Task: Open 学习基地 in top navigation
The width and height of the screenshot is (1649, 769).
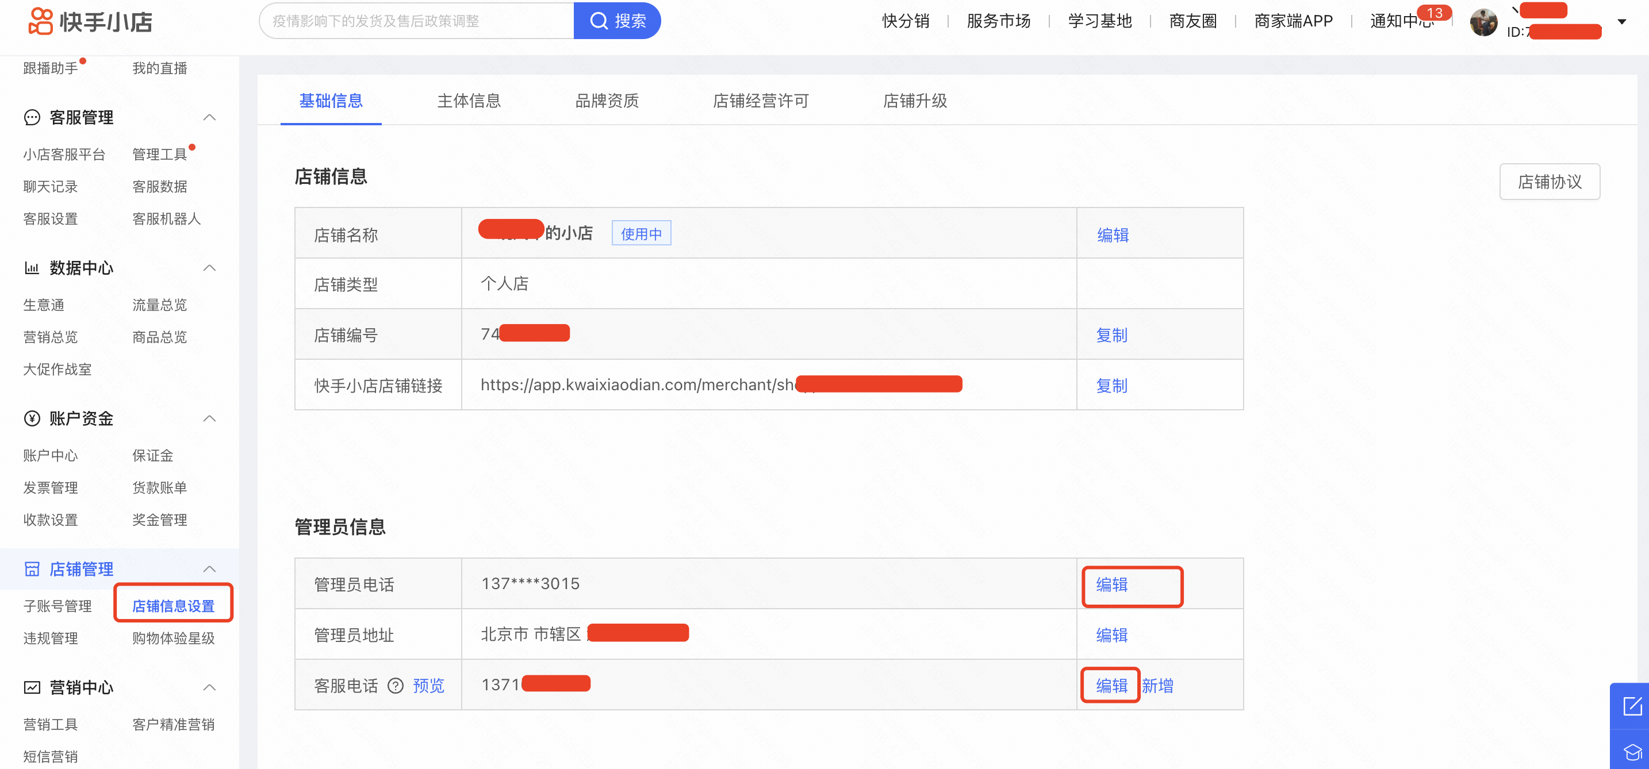Action: pyautogui.click(x=1100, y=21)
